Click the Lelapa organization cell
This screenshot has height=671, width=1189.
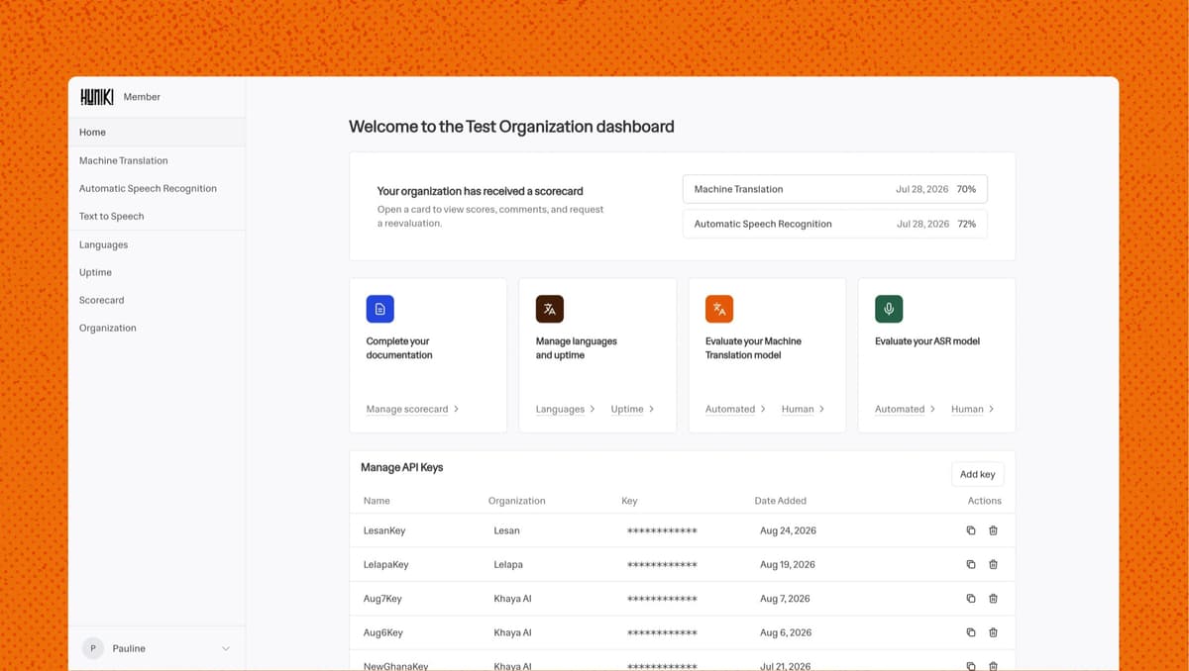pyautogui.click(x=508, y=564)
